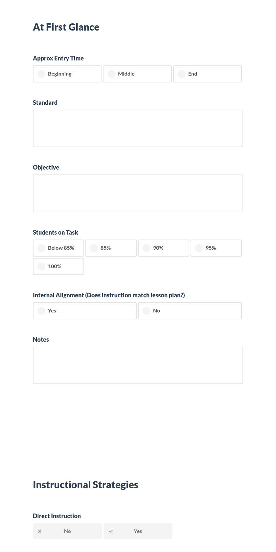Select Below 85% for students on task

point(58,248)
